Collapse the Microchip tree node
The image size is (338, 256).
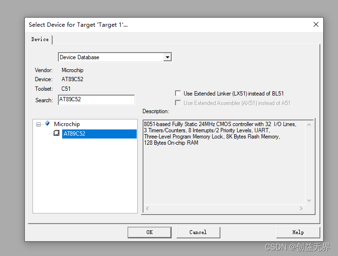point(38,124)
